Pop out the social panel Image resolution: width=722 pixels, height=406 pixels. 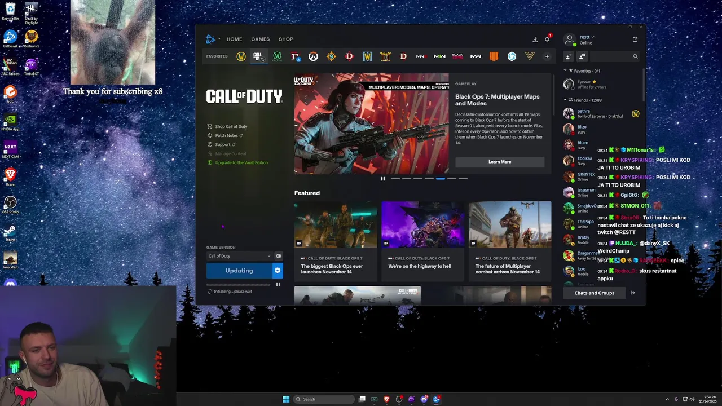point(635,39)
